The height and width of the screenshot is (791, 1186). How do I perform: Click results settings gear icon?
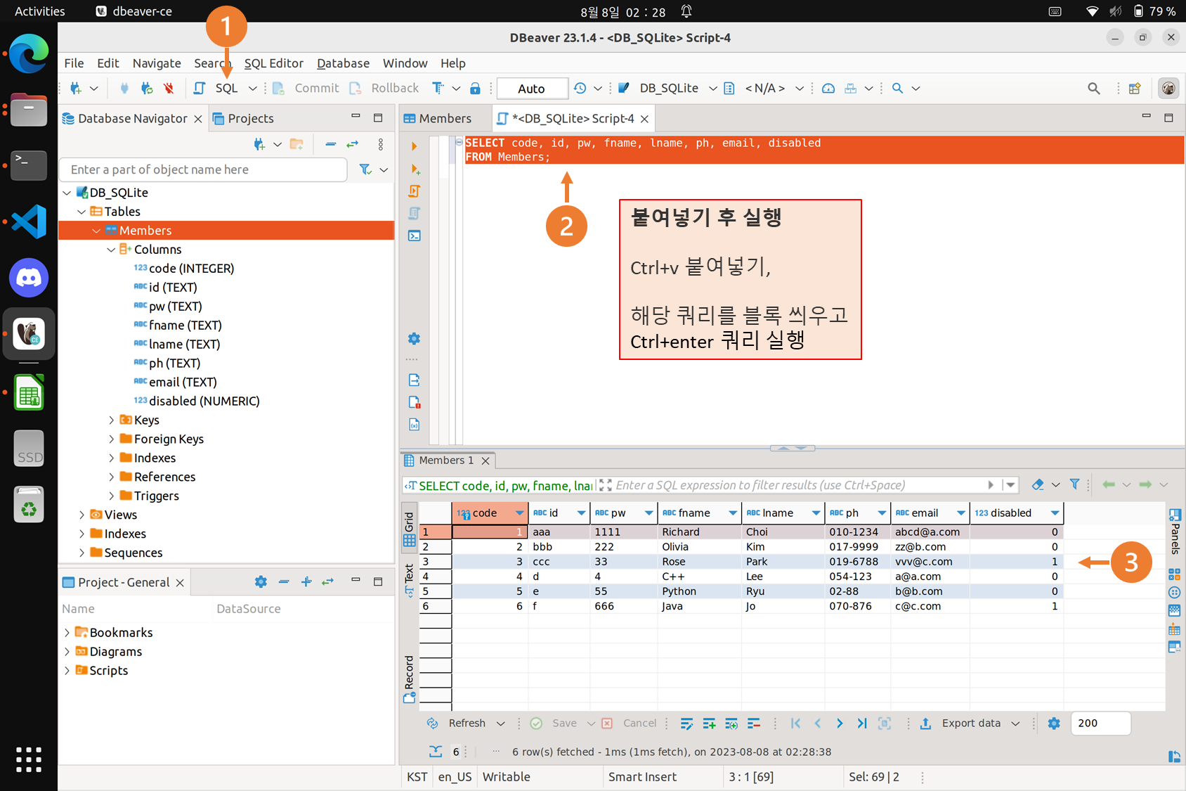(1054, 724)
